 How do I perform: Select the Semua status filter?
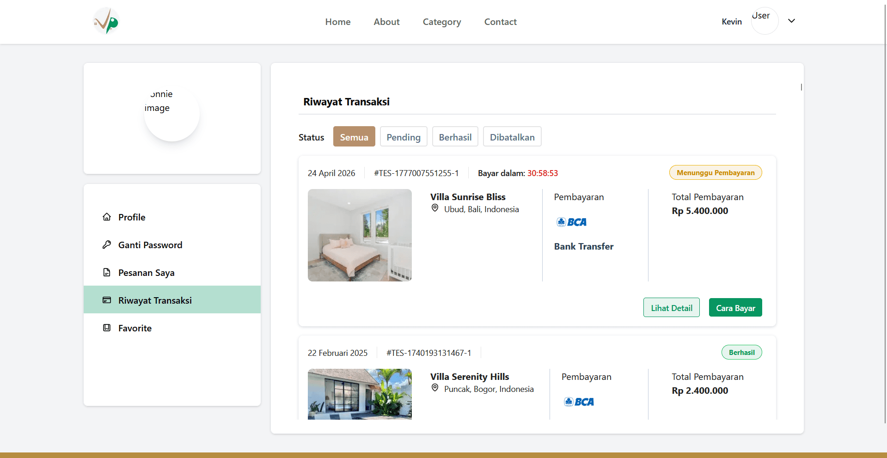(354, 137)
